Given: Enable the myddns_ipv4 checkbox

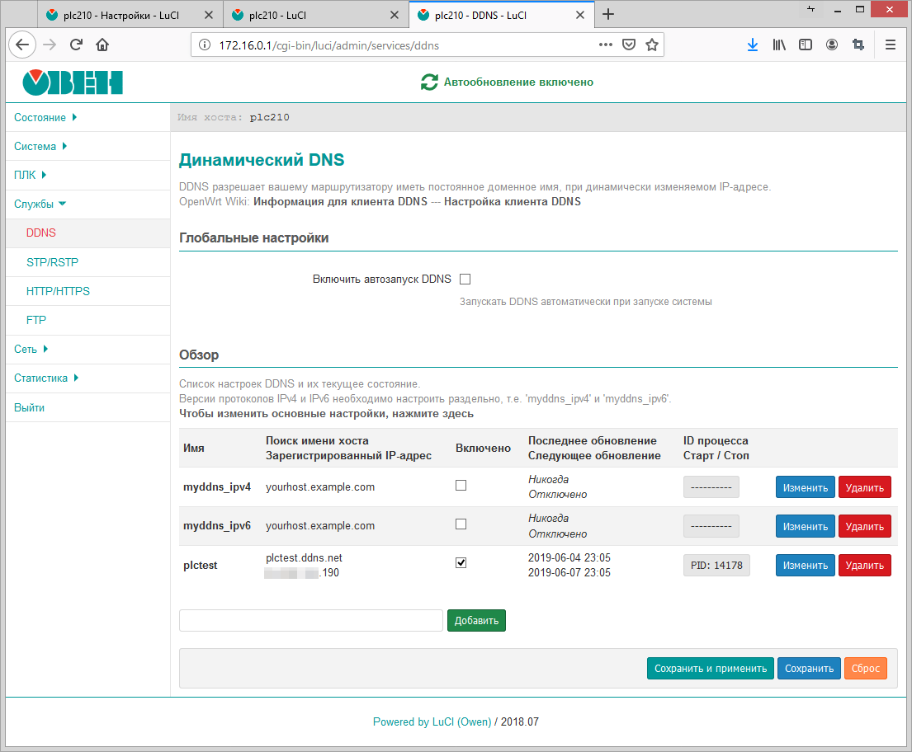Looking at the screenshot, I should click(461, 486).
